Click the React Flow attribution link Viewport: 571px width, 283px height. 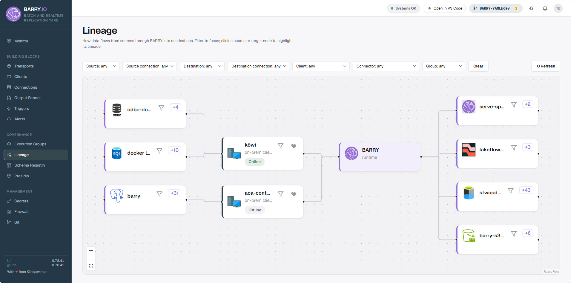click(x=551, y=272)
